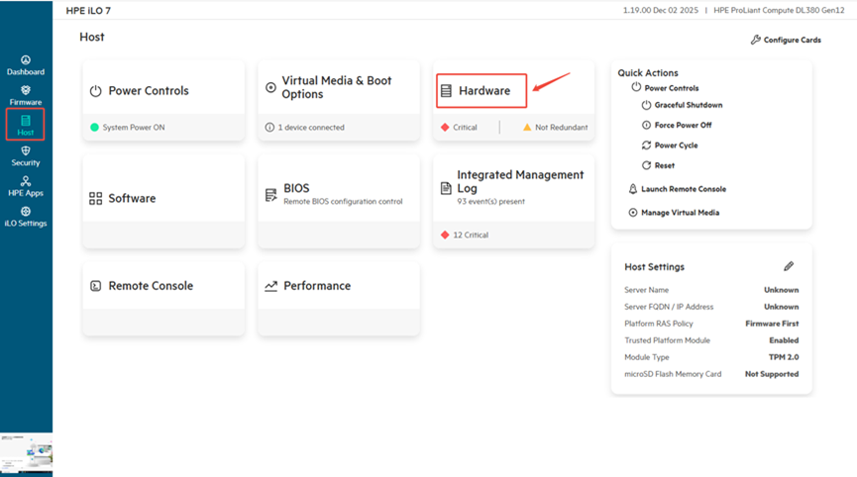
Task: Open iLO Settings gear icon
Action: 25,212
